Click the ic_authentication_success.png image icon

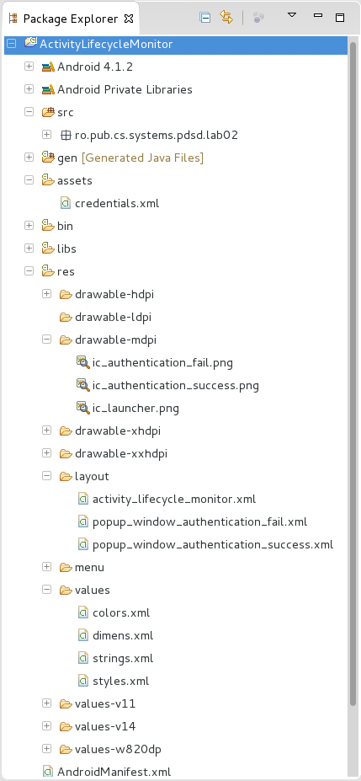point(83,385)
